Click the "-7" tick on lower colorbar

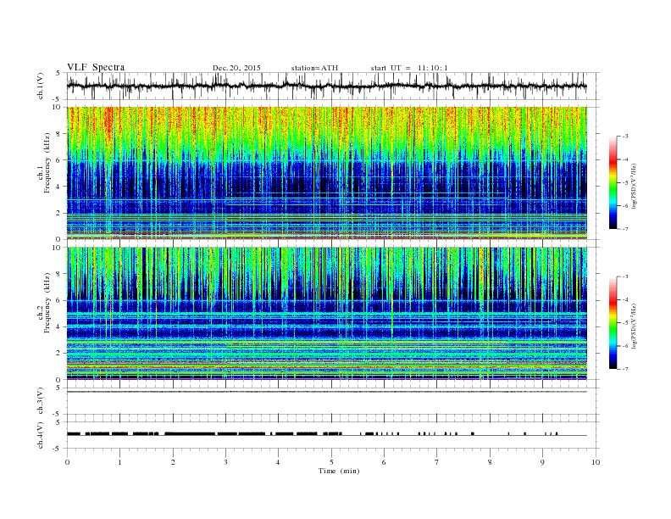coord(624,369)
